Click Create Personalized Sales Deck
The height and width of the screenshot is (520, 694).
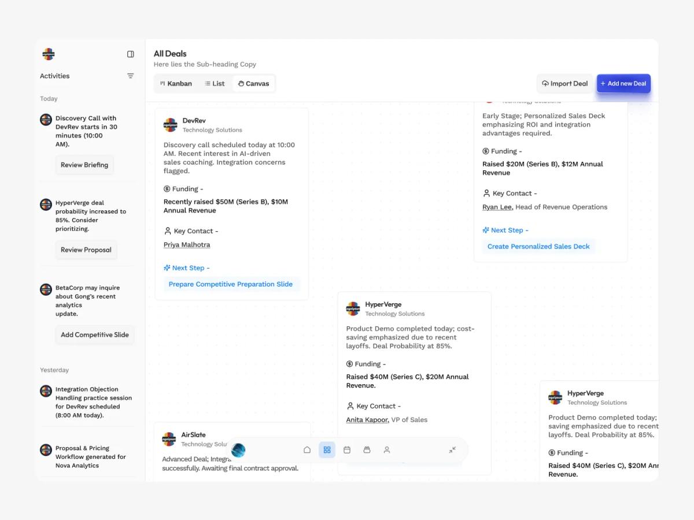pyautogui.click(x=538, y=246)
